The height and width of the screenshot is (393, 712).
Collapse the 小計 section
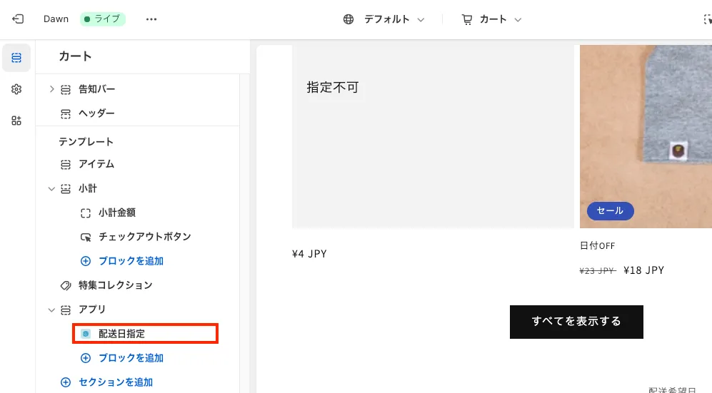pos(51,189)
